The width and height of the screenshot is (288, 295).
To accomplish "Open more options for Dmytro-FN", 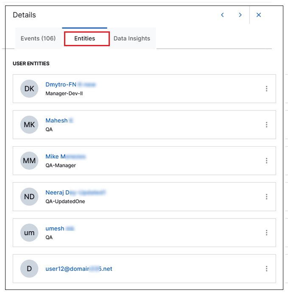I will pos(266,89).
